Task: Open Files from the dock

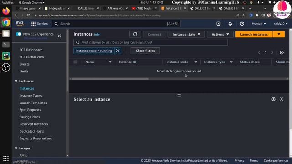Action: tap(6, 34)
